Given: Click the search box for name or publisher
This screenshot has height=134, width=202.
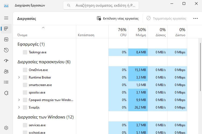Looking at the screenshot, I should click(101, 5).
